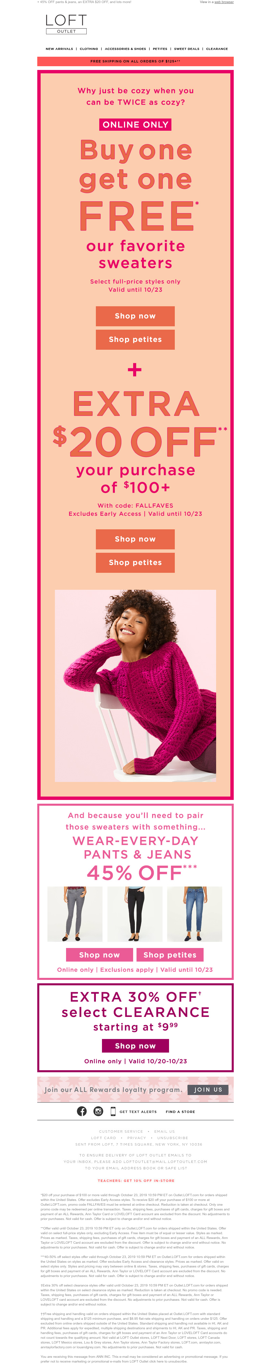Click the JOIN US rewards button

[x=208, y=1090]
